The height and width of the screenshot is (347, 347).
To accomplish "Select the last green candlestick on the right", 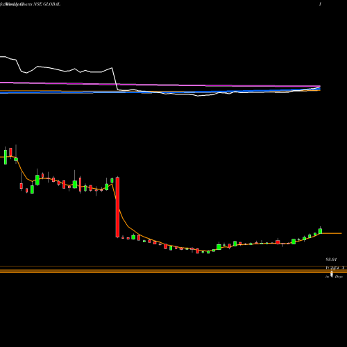I will 320,231.
